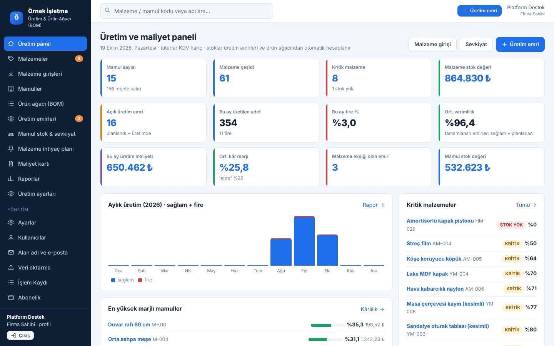Click the document icon beside Maliyet kartı
The image size is (554, 346).
(x=11, y=163)
